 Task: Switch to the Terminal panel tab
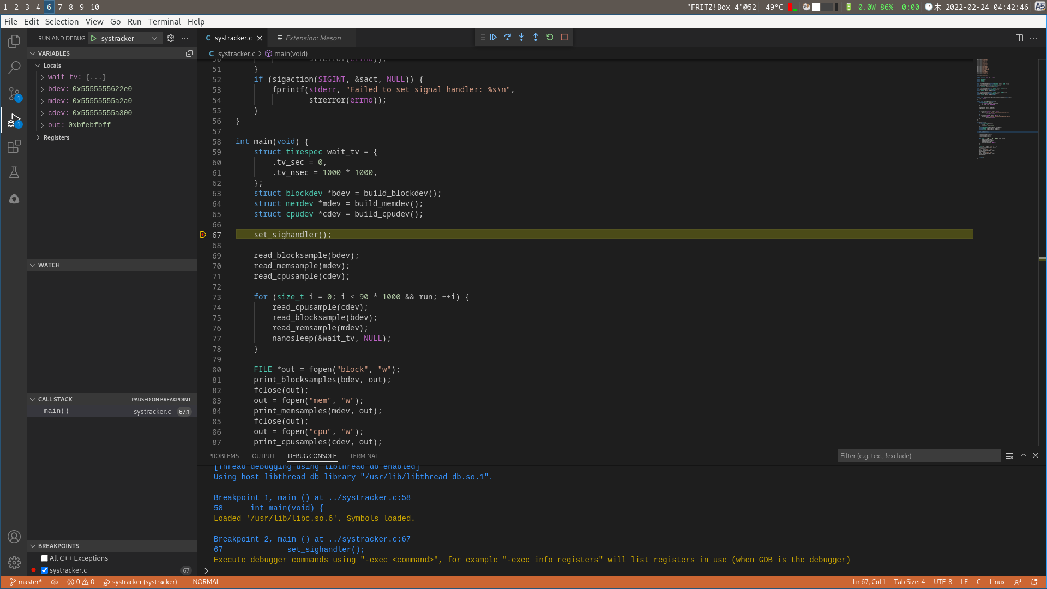364,456
